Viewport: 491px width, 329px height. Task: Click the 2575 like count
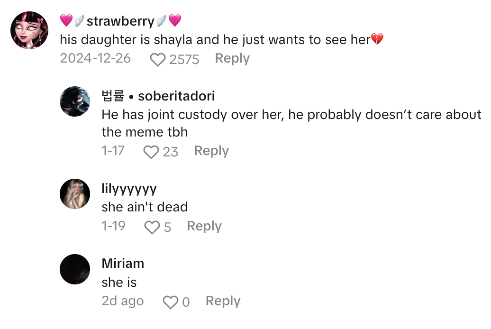pyautogui.click(x=184, y=59)
